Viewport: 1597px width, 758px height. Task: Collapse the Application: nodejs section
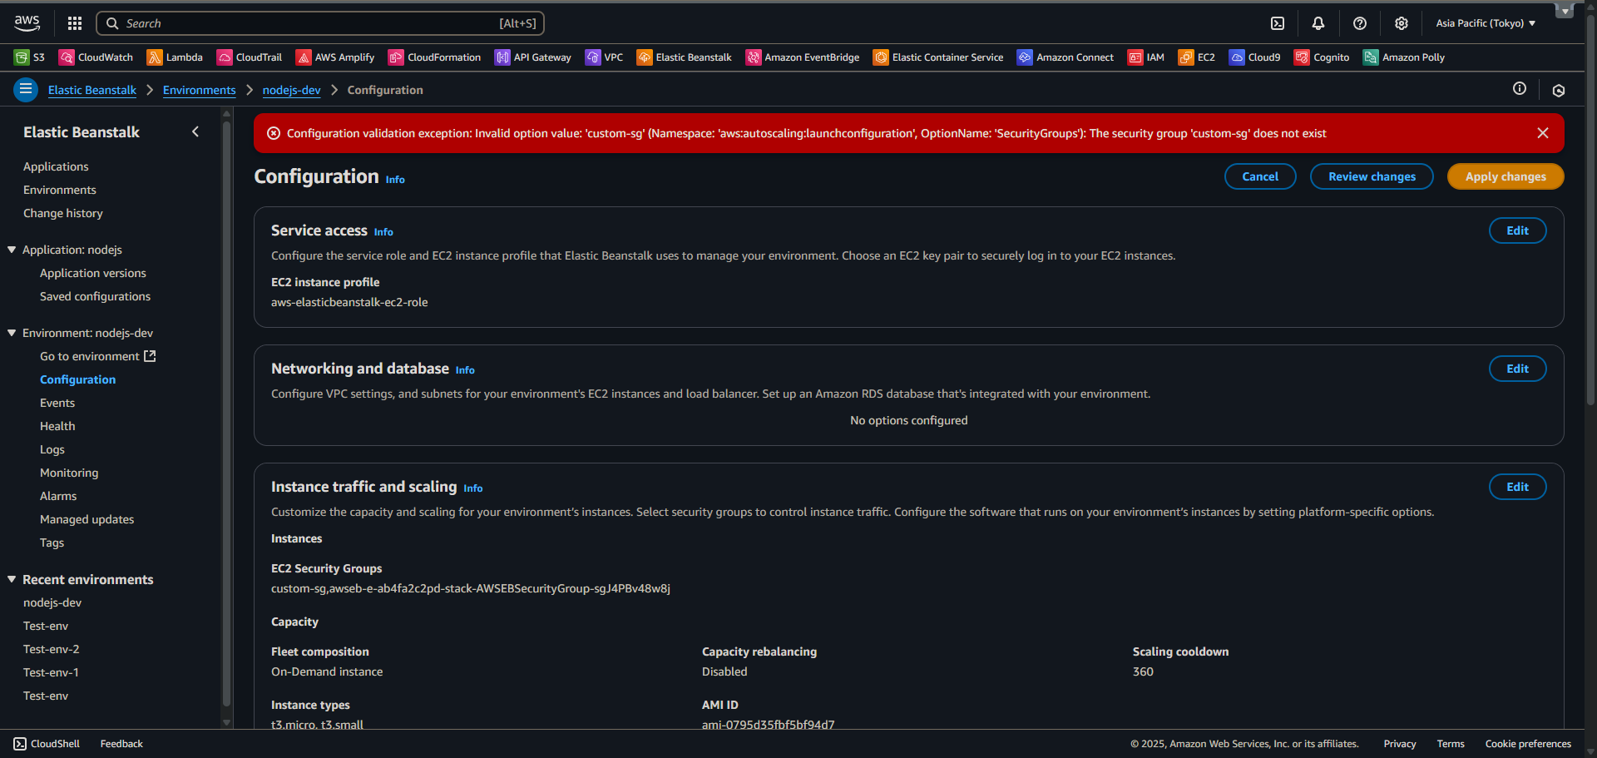tap(12, 250)
